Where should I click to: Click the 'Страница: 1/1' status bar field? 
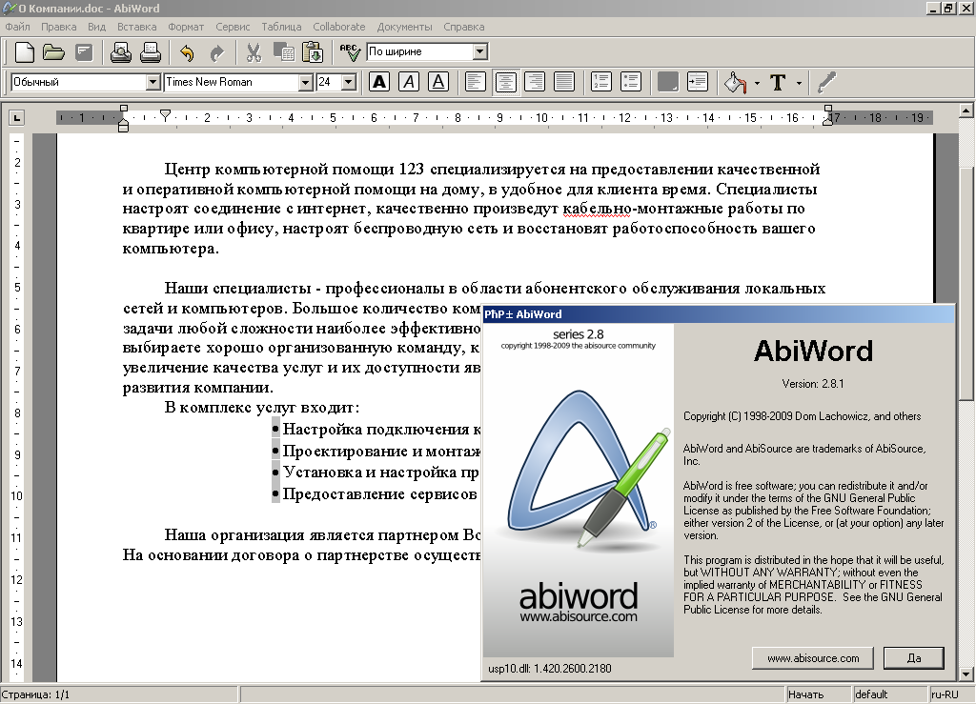tap(119, 694)
